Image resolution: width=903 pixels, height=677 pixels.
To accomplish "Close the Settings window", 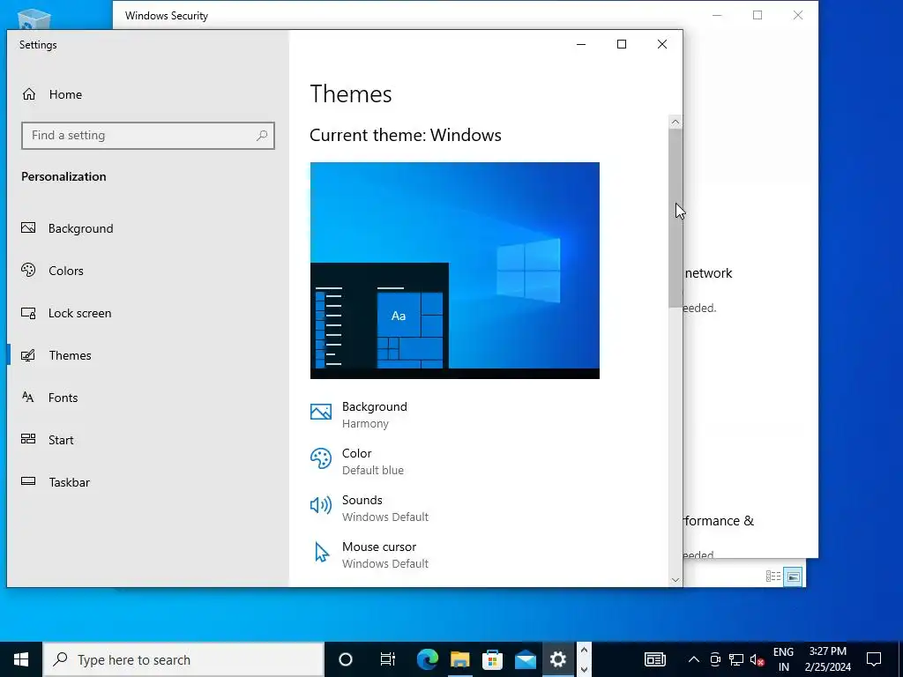I will pos(662,44).
